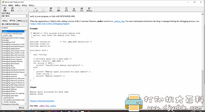Image resolution: width=205 pixels, height=112 pixels.
Task: Select 'Managing Palettes' index entry
Action: tap(10, 89)
